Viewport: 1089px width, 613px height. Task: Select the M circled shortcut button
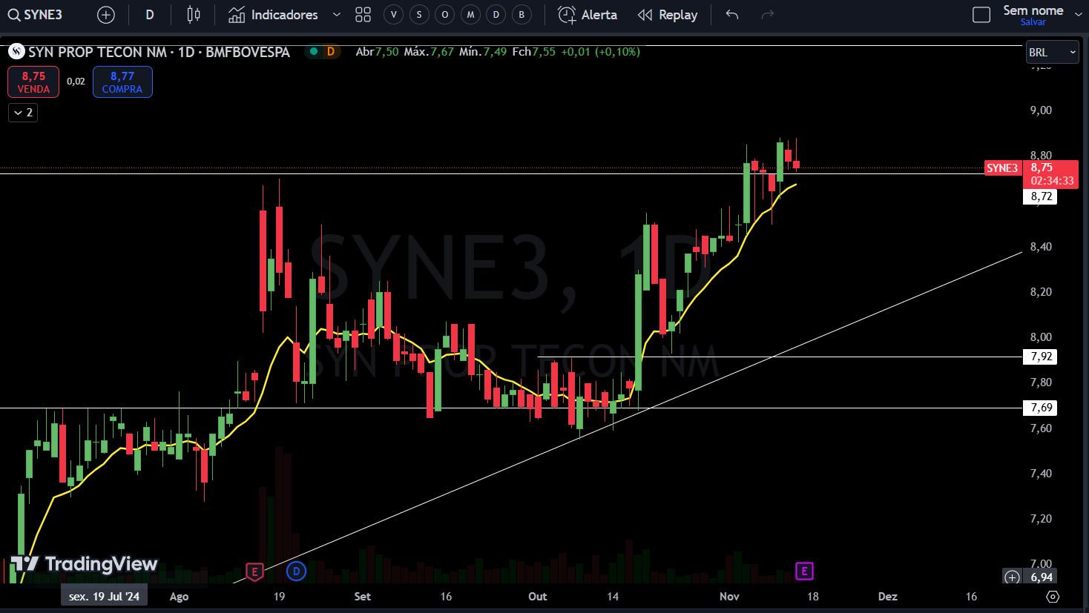click(470, 15)
